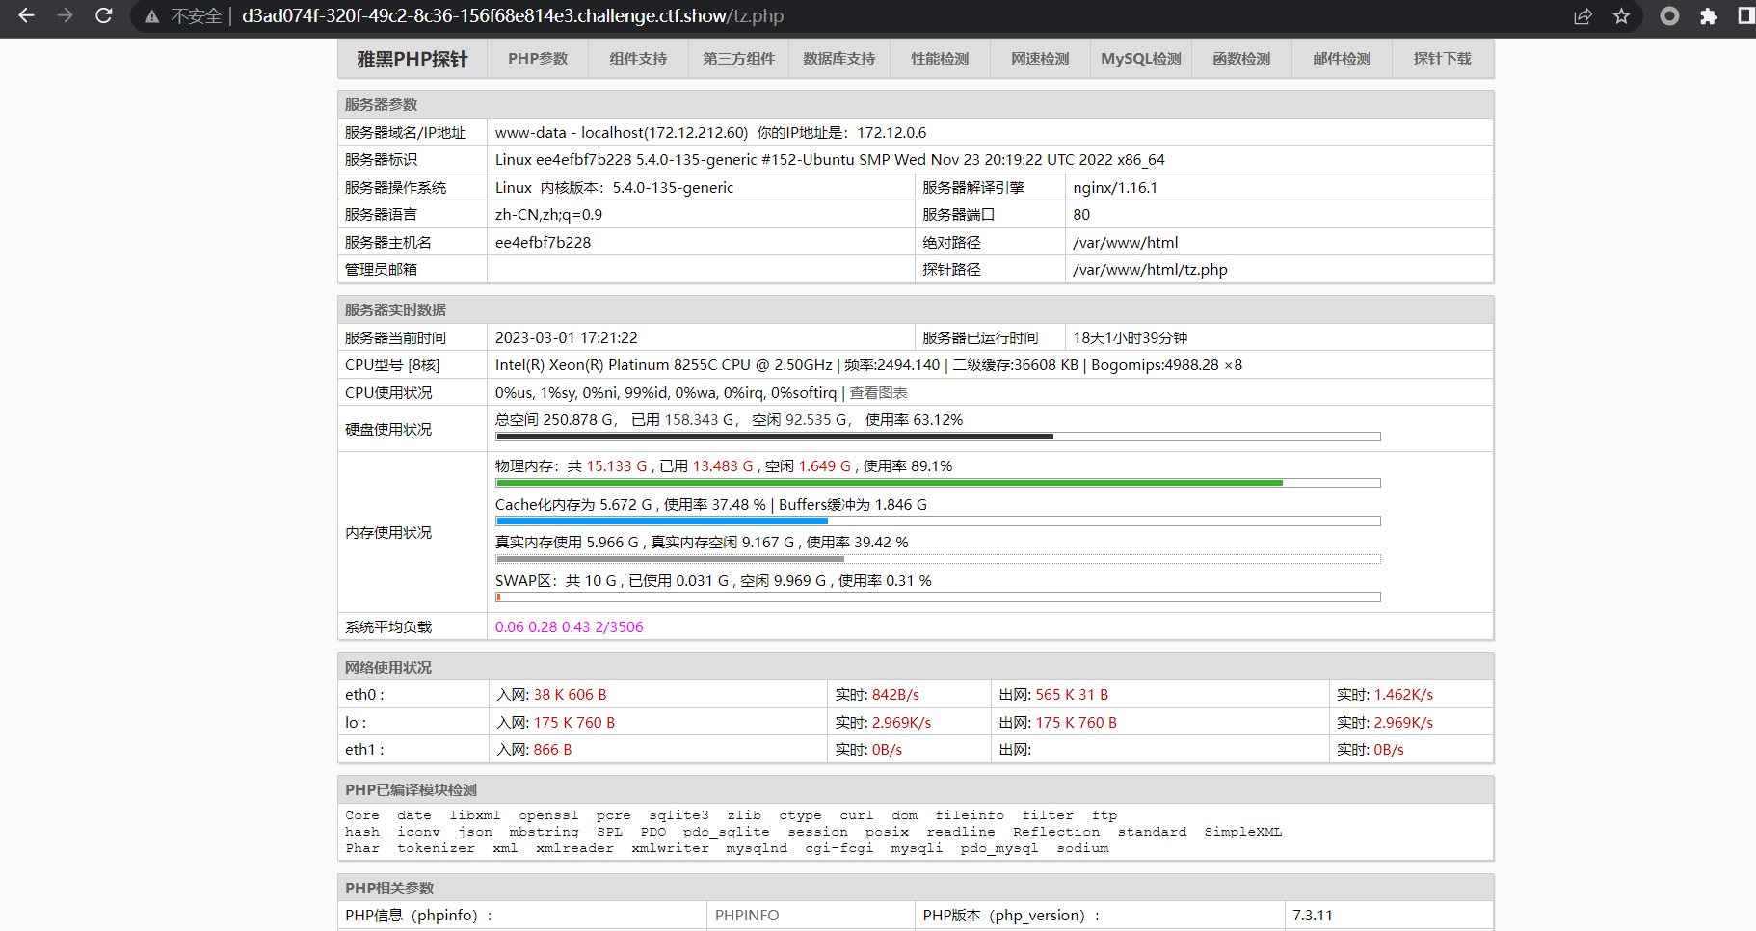Click the SWAP usage bar

pyautogui.click(x=938, y=598)
